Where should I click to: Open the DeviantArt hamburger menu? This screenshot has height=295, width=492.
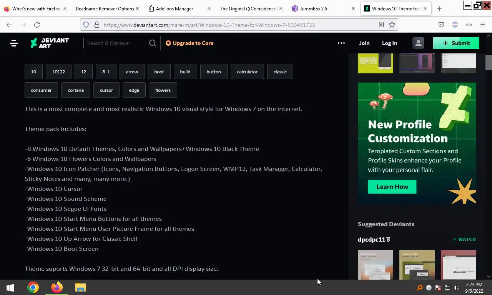pyautogui.click(x=14, y=43)
